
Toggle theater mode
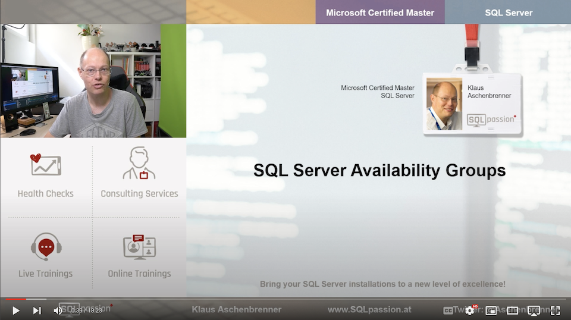tap(512, 310)
